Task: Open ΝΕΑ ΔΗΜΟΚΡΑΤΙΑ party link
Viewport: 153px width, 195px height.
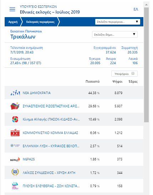Action: (x=37, y=93)
